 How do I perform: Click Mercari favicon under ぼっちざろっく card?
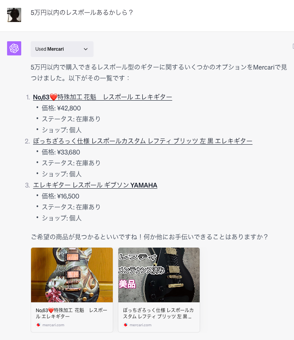pos(125,325)
